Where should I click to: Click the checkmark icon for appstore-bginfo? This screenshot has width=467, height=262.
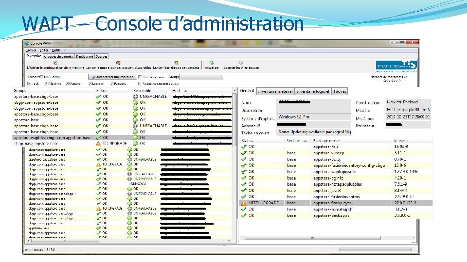(x=244, y=178)
